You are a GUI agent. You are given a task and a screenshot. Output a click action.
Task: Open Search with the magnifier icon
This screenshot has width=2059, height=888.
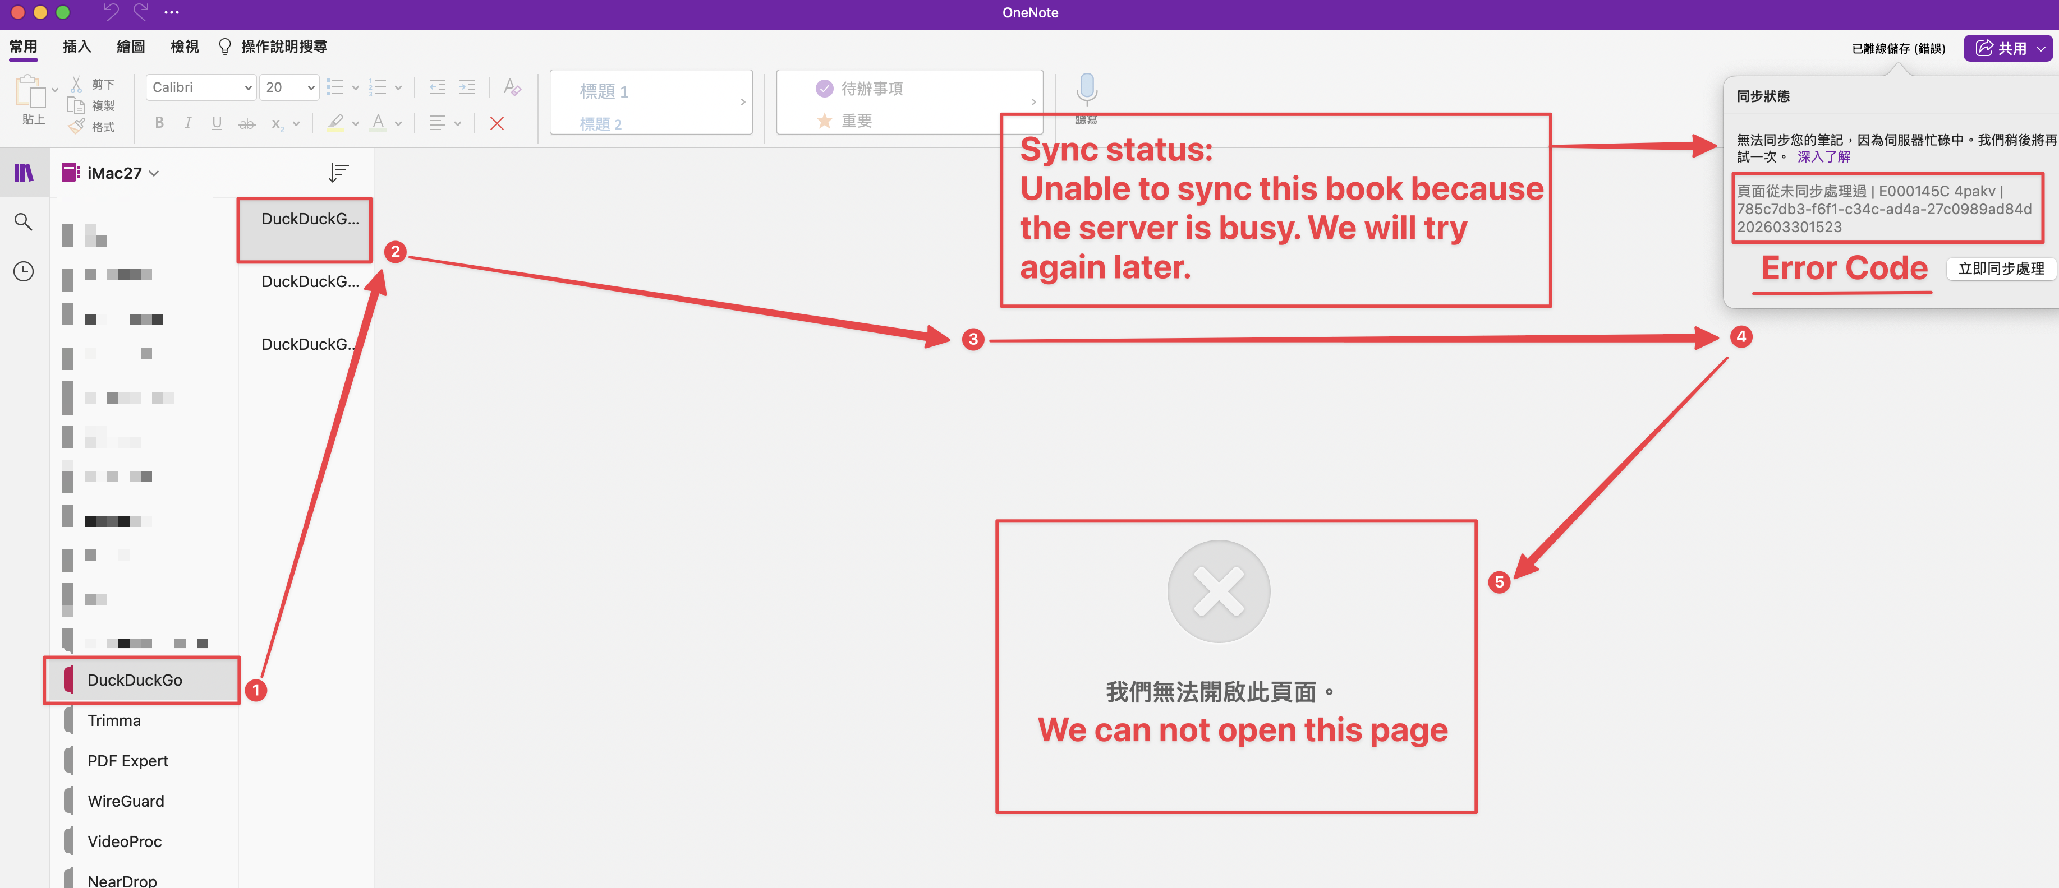point(23,221)
